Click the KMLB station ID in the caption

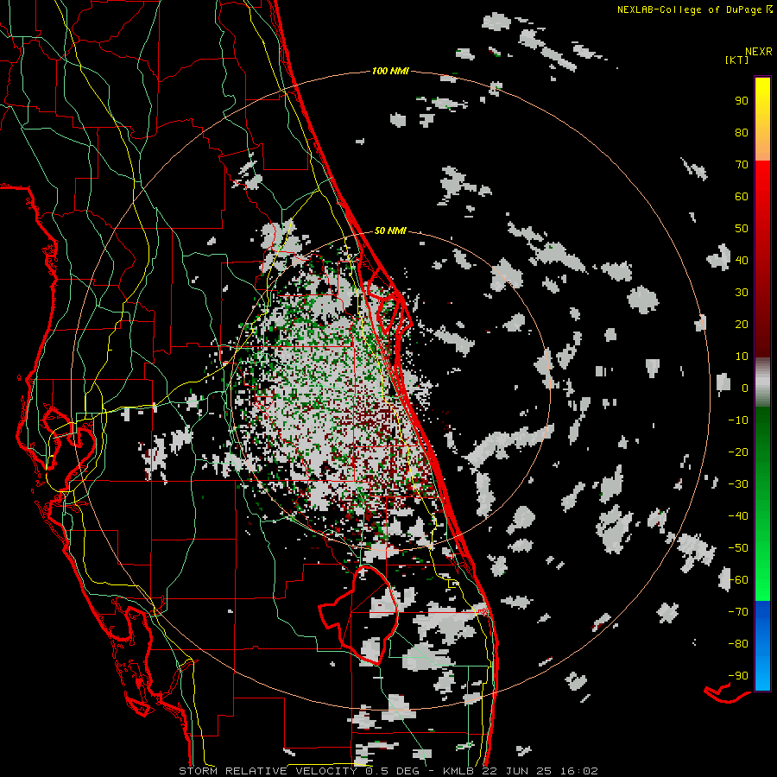click(459, 771)
